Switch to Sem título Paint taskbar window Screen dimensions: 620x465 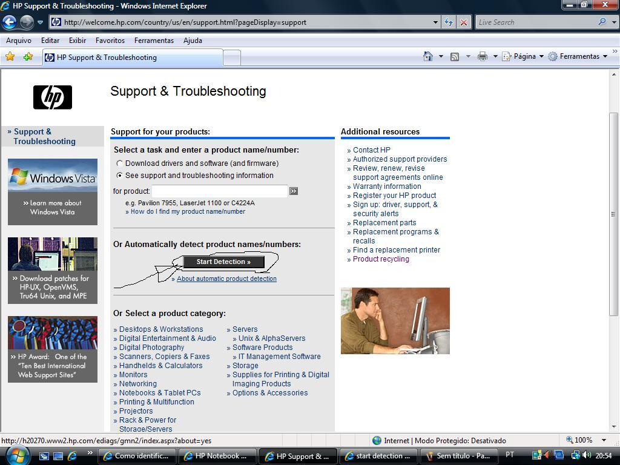460,456
